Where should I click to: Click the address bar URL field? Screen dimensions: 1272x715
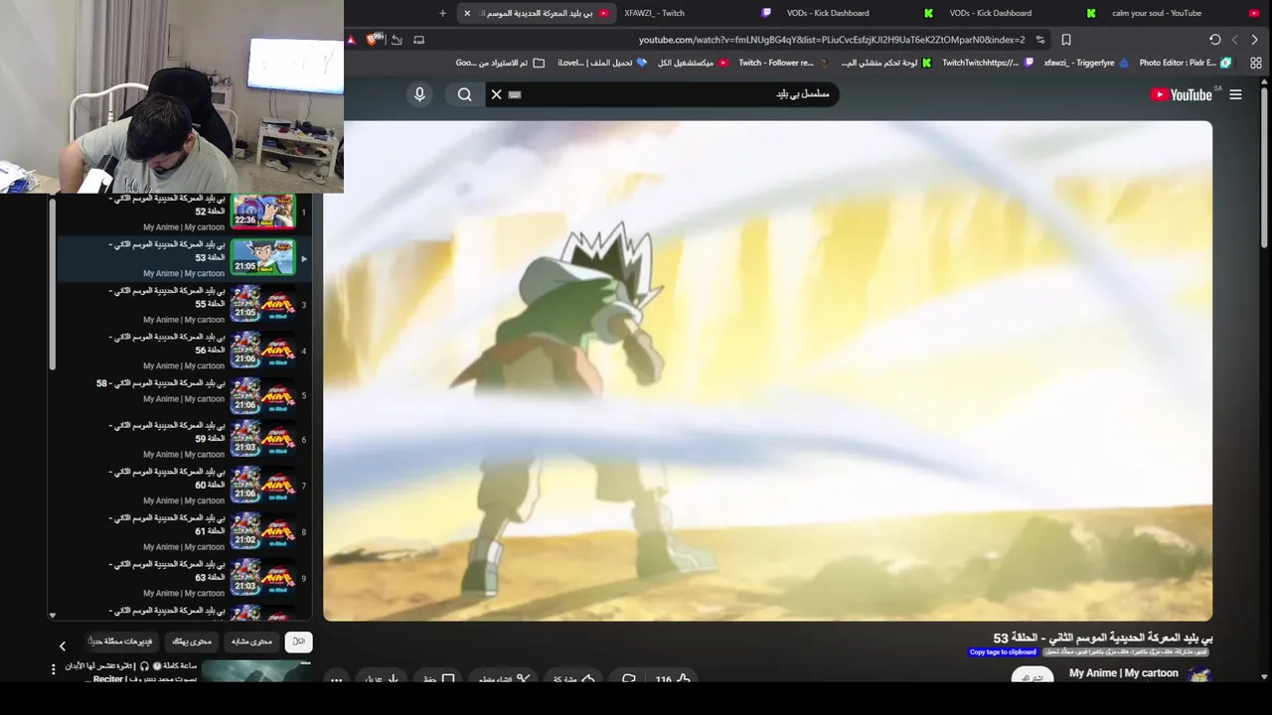click(x=831, y=40)
